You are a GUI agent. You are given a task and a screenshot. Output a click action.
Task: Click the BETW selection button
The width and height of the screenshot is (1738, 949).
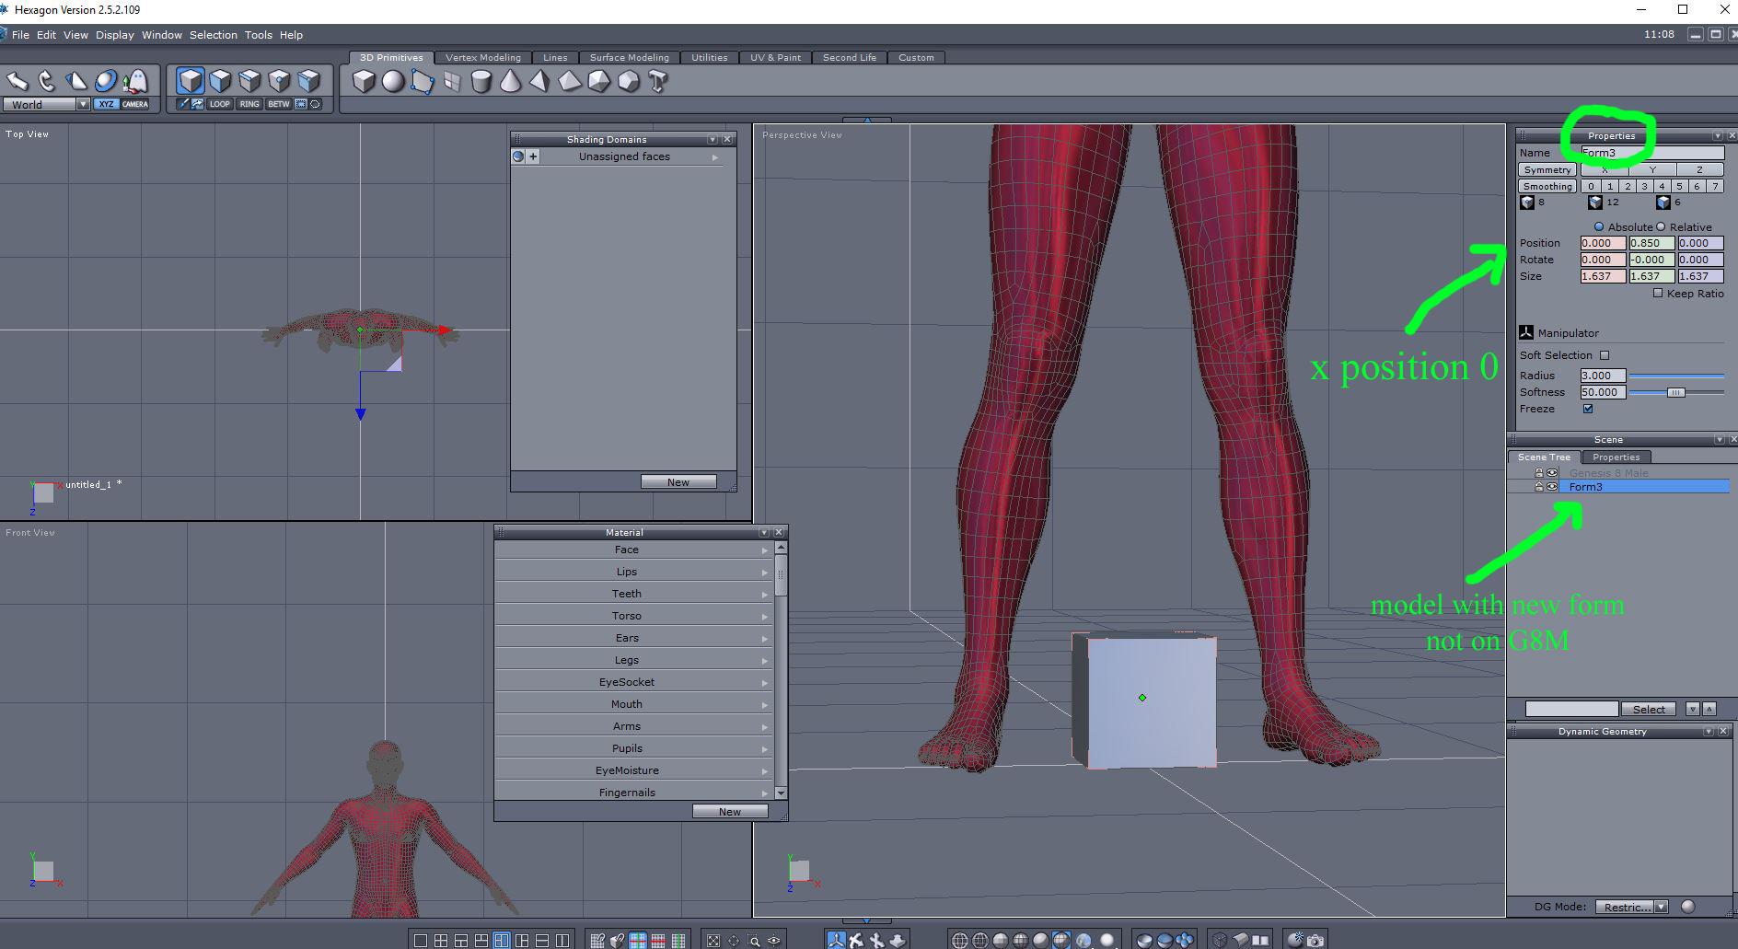pos(279,104)
